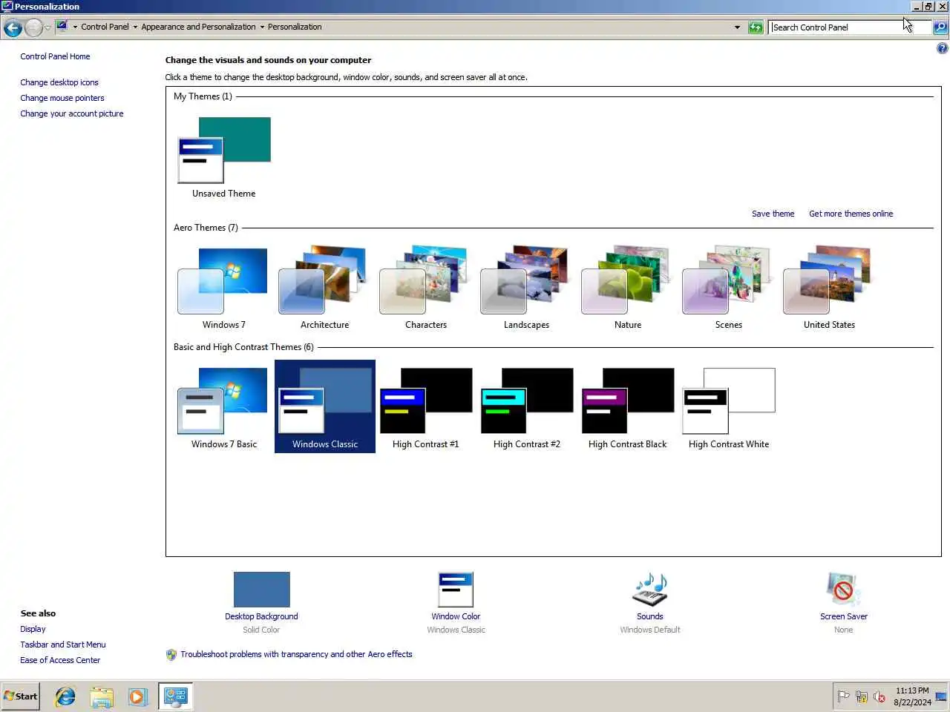The width and height of the screenshot is (950, 712).
Task: Open Taskbar and Start Menu link
Action: 63,645
